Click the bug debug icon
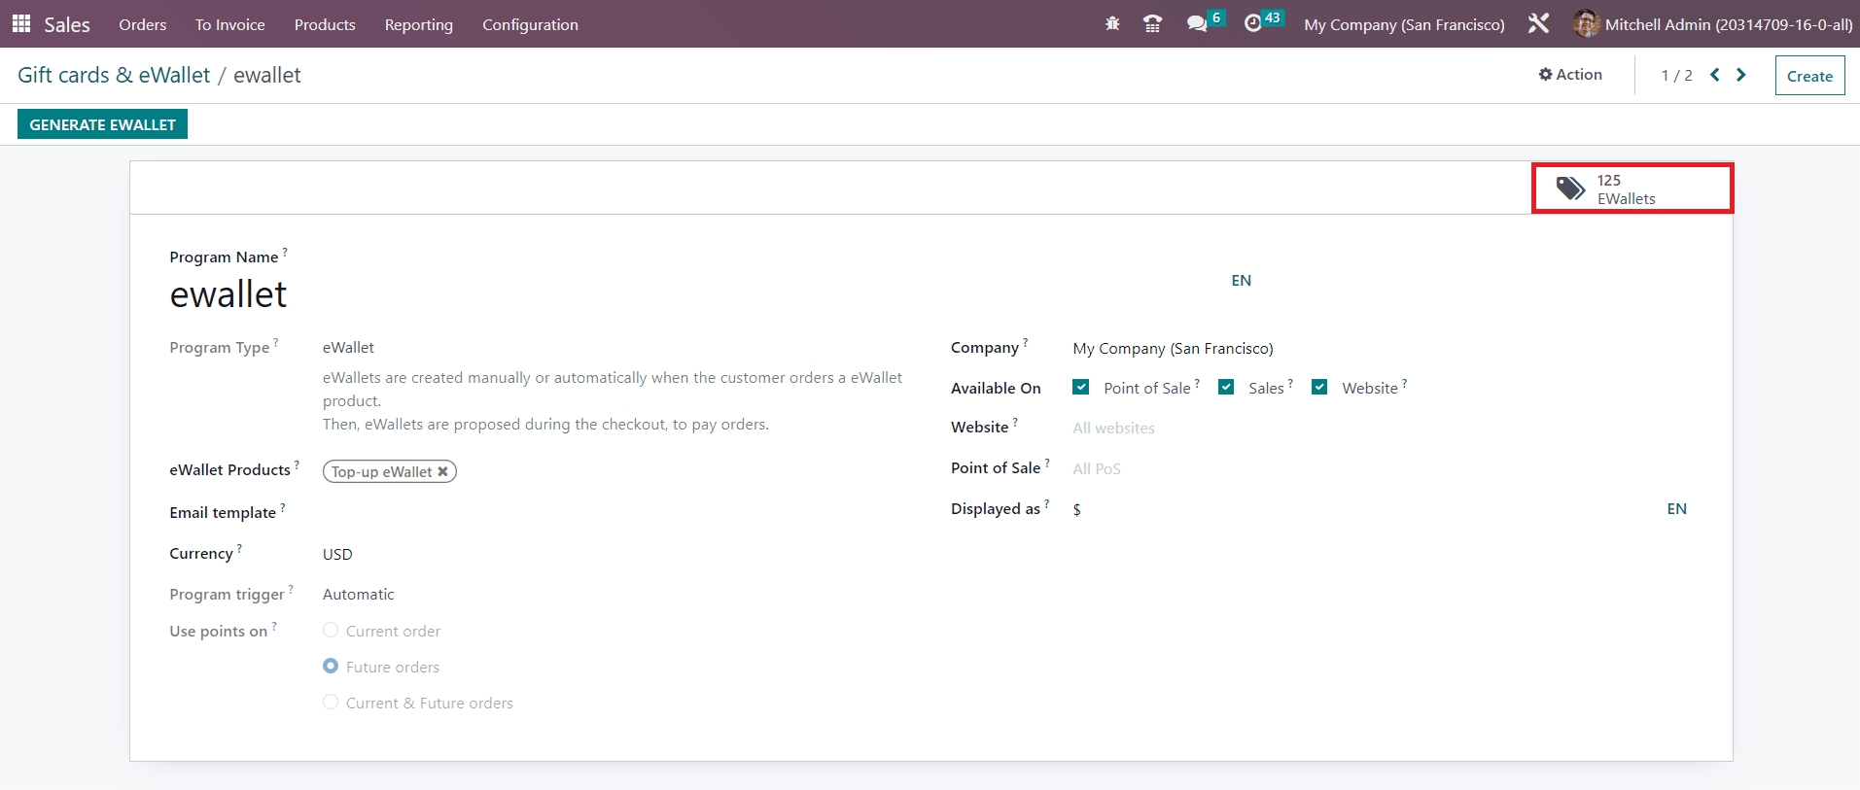 [x=1112, y=24]
